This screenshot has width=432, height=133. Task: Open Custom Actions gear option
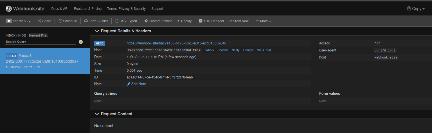[158, 21]
